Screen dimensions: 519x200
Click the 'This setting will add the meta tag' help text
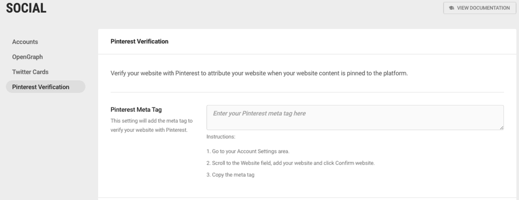click(152, 126)
